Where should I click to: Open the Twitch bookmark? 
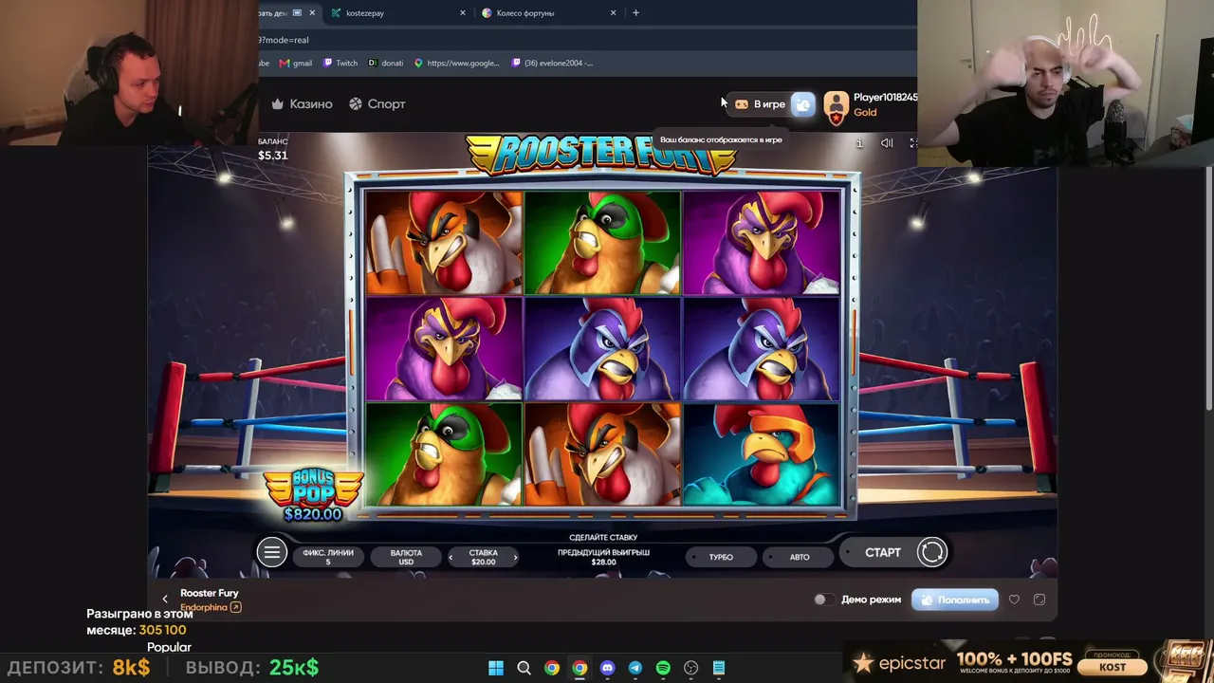(x=340, y=64)
